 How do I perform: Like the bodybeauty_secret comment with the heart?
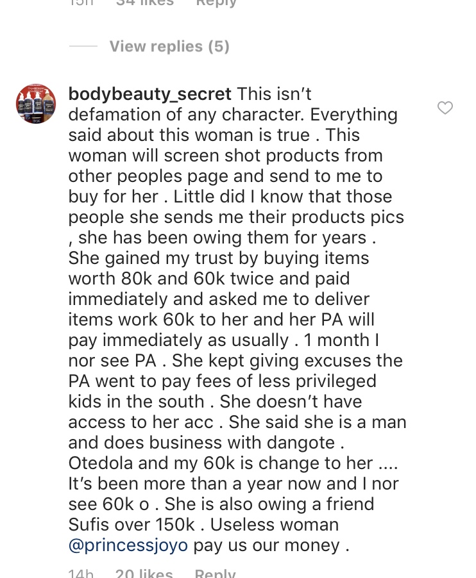pos(445,108)
